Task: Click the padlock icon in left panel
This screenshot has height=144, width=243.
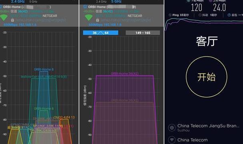Action: click(x=12, y=20)
